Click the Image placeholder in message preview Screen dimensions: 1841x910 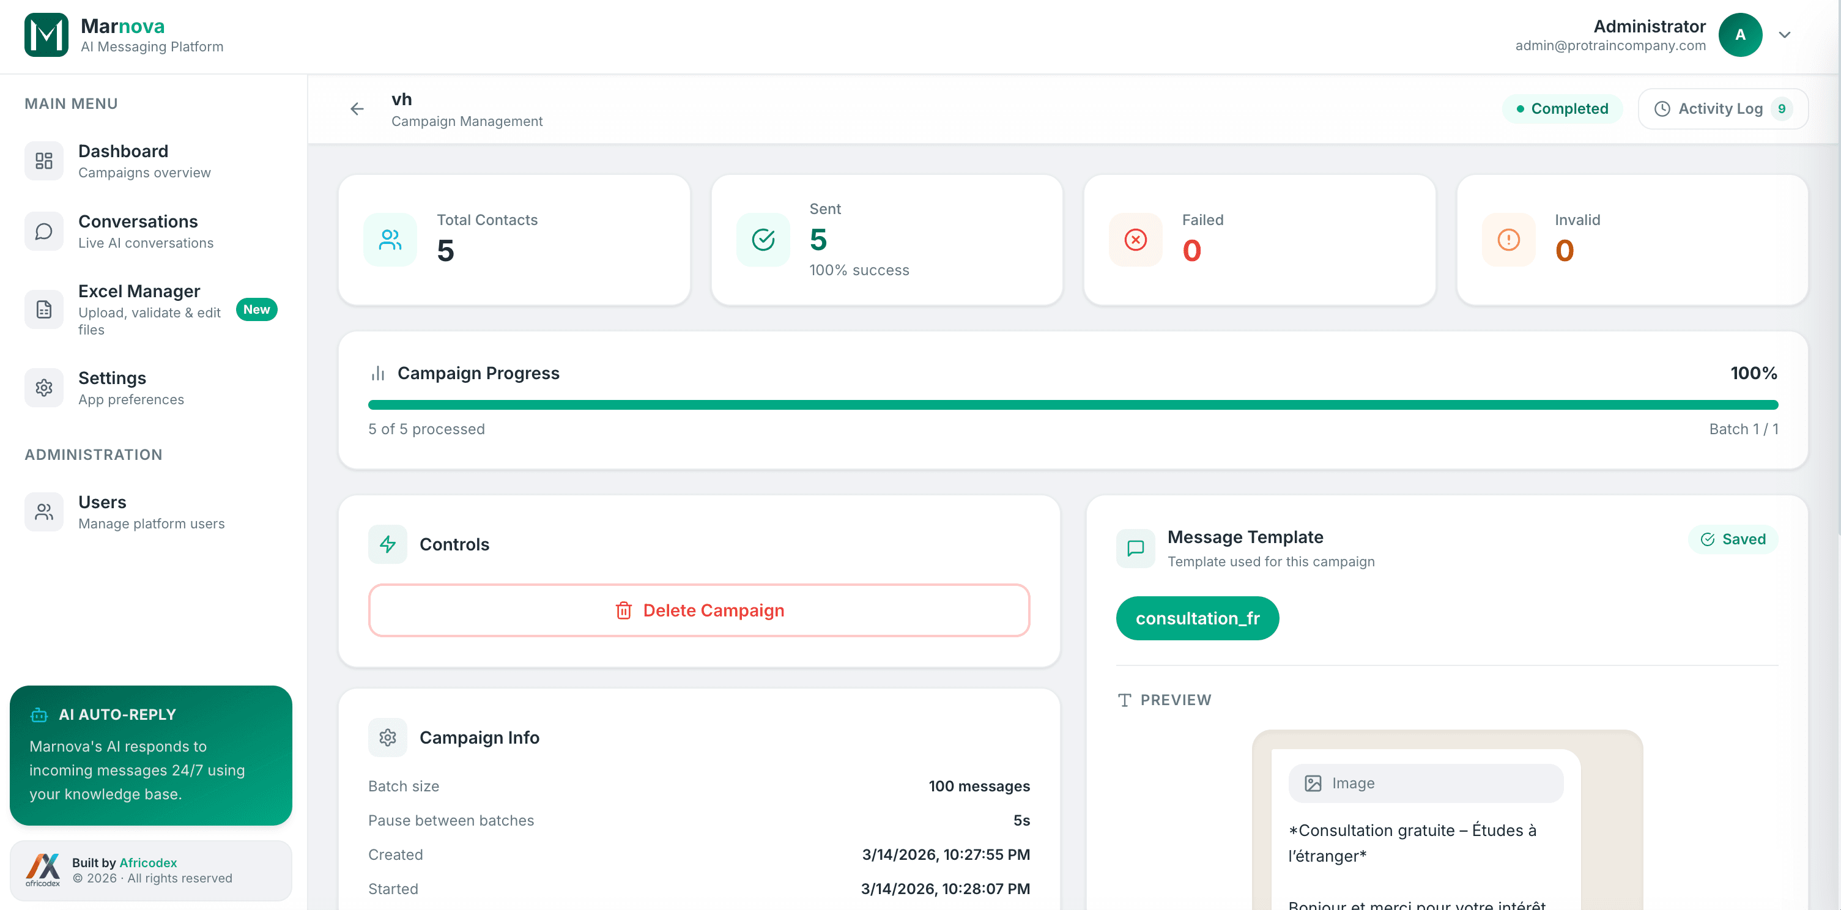point(1424,783)
